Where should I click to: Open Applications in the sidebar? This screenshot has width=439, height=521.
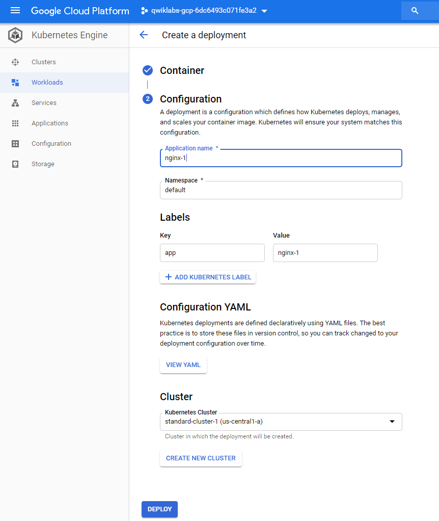pyautogui.click(x=64, y=123)
